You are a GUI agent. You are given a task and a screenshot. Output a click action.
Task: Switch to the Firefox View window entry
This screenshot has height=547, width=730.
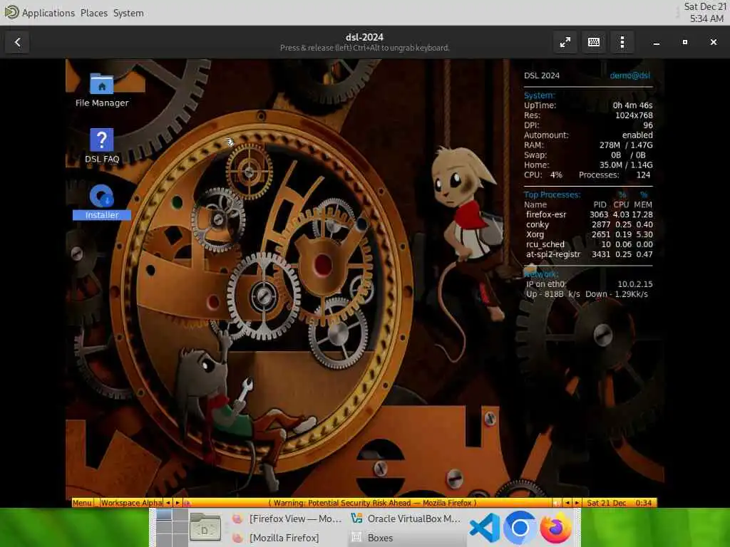pyautogui.click(x=287, y=519)
